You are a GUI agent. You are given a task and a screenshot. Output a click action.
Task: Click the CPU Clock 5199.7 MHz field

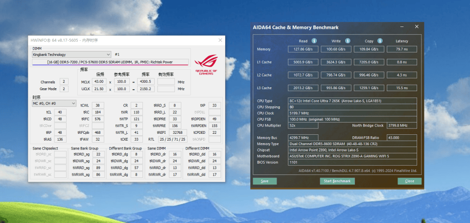click(x=352, y=113)
